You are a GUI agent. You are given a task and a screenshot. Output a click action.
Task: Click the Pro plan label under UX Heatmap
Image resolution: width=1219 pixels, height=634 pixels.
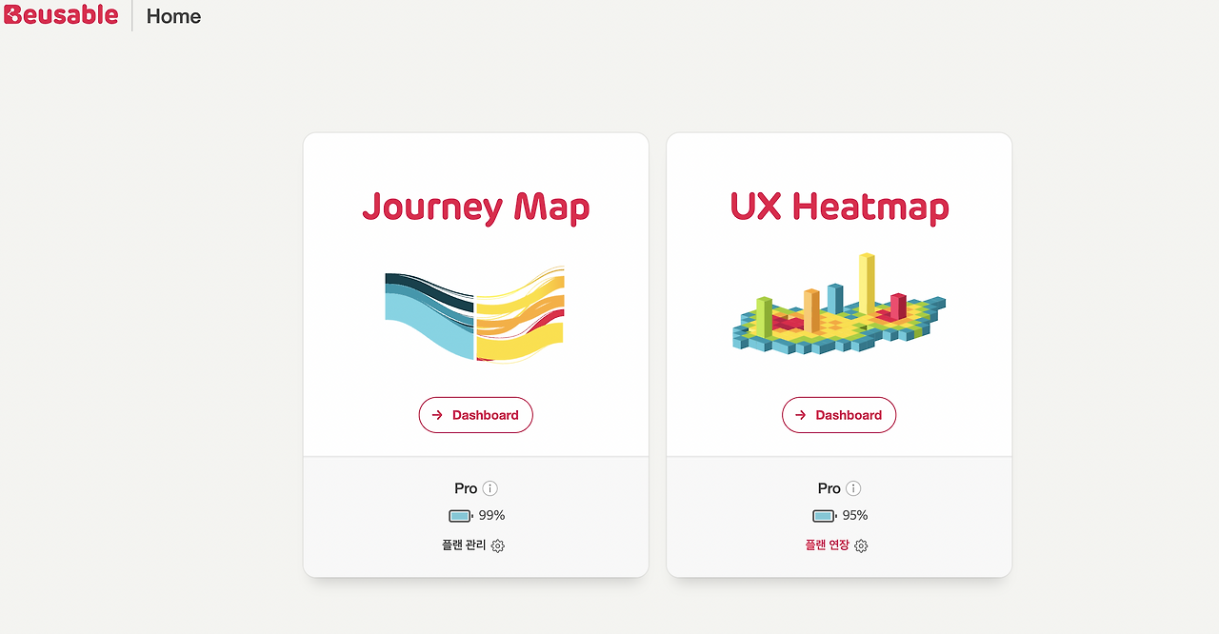829,488
